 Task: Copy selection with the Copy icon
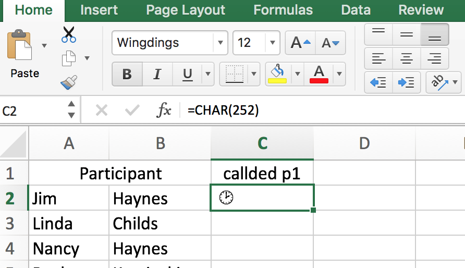click(x=69, y=58)
